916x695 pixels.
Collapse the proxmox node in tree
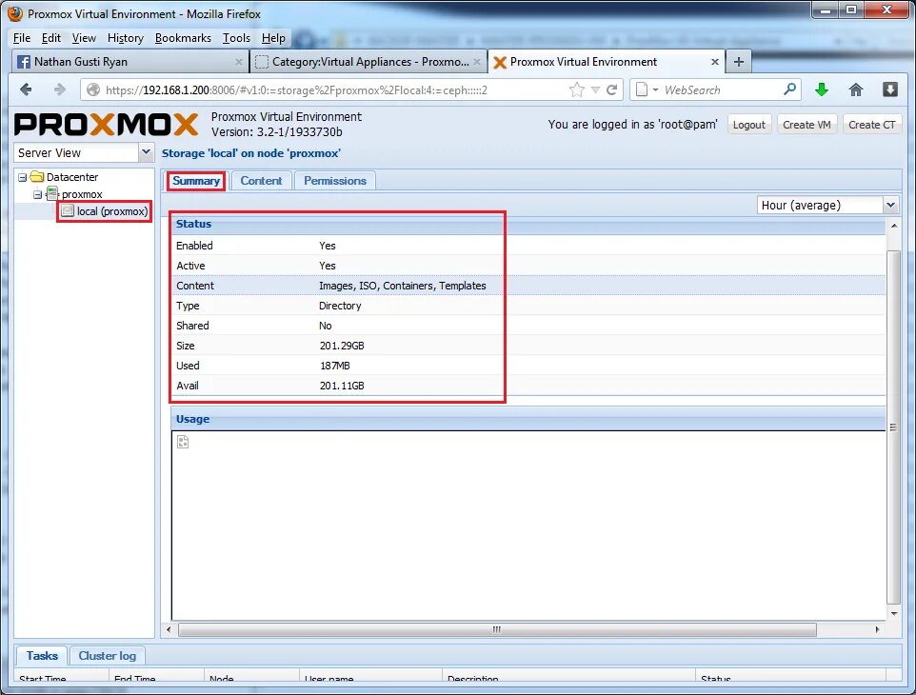[37, 194]
